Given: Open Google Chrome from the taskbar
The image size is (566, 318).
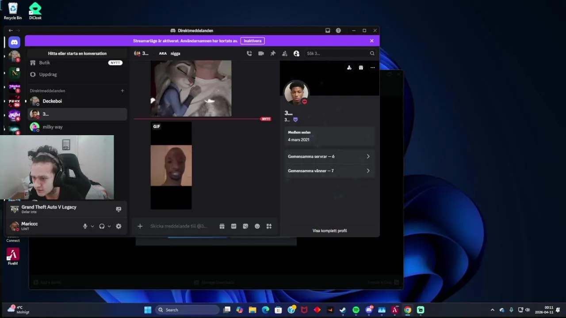Looking at the screenshot, I should coord(408,310).
